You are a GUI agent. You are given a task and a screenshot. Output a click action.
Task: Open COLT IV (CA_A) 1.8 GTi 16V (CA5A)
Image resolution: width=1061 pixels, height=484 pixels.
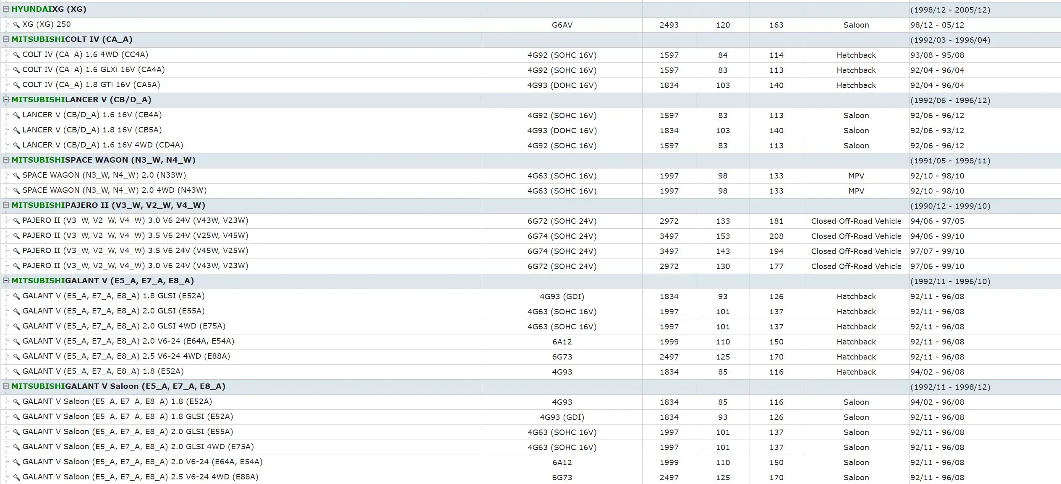click(x=91, y=85)
